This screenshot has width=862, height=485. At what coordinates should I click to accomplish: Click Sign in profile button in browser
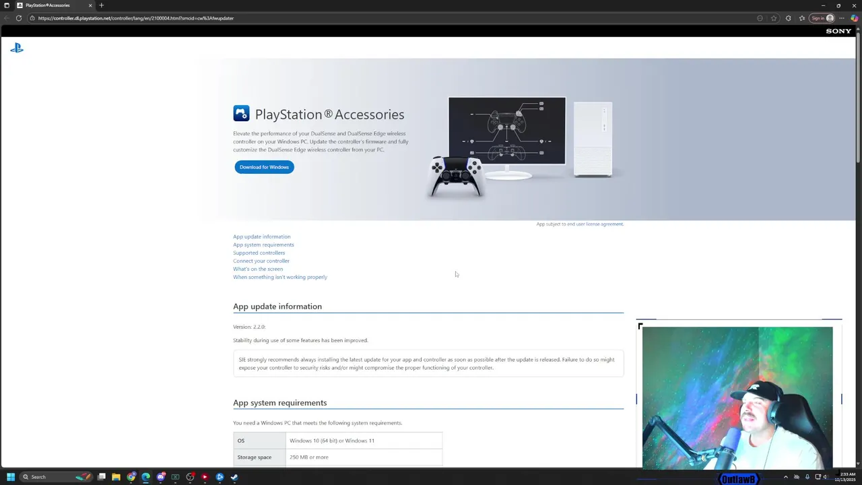(822, 18)
